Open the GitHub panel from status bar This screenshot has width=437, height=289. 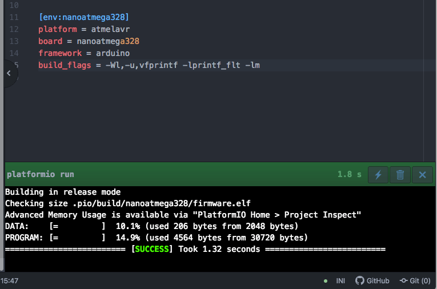tap(372, 280)
